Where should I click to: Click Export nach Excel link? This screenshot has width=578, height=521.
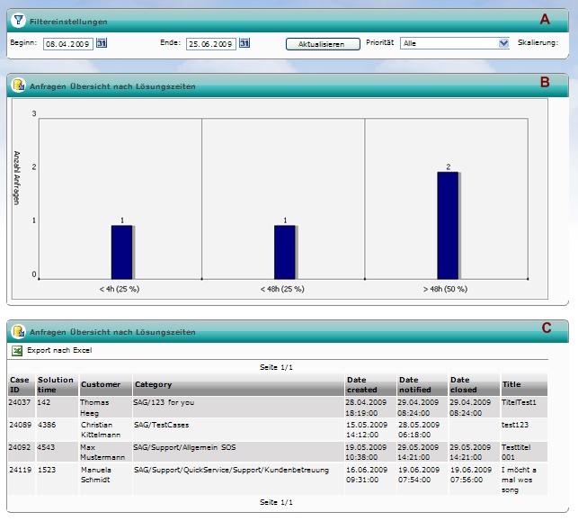click(58, 350)
